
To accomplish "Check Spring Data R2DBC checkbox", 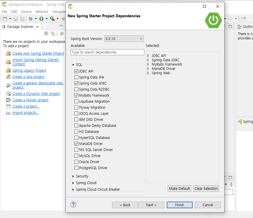I will click(76, 89).
